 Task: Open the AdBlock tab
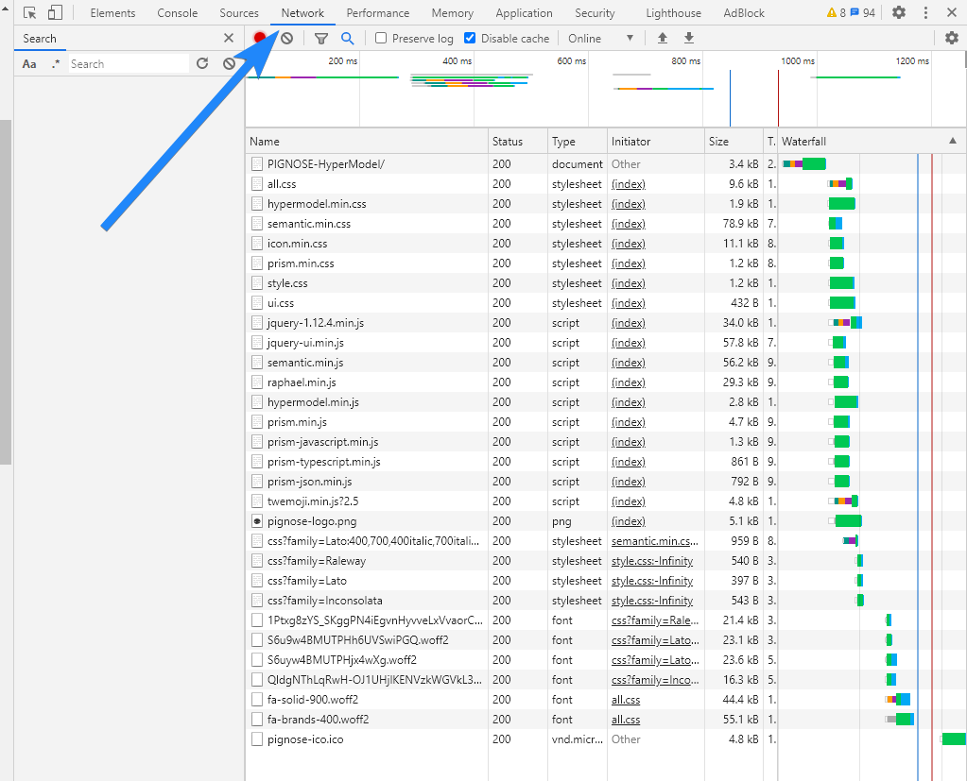point(744,13)
